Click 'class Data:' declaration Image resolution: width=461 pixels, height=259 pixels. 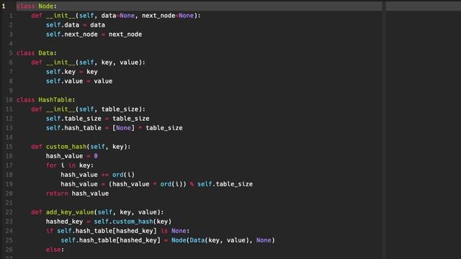tap(37, 53)
